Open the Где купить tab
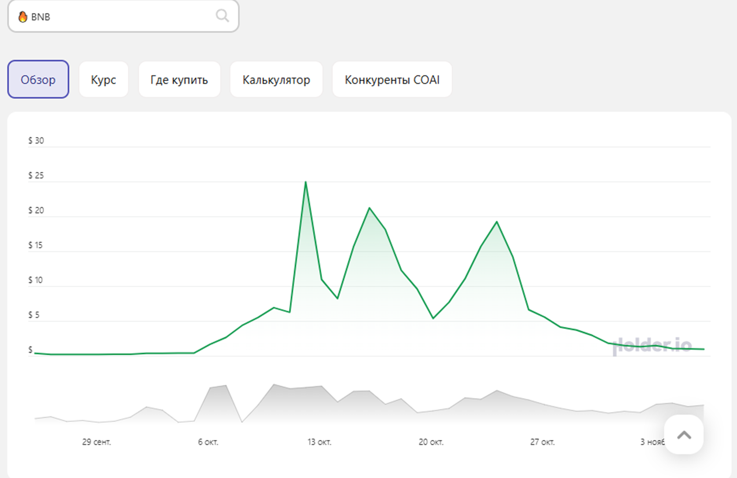 tap(179, 79)
